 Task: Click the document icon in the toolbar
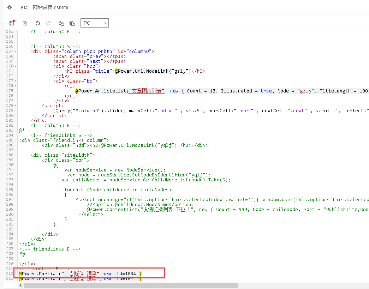[25, 23]
